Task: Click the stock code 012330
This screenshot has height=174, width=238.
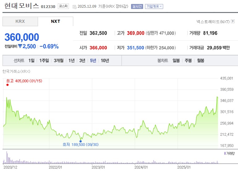Action: pyautogui.click(x=48, y=7)
